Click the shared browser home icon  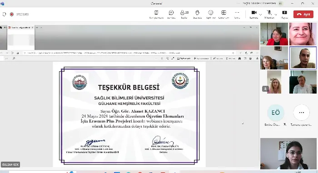coord(18,53)
